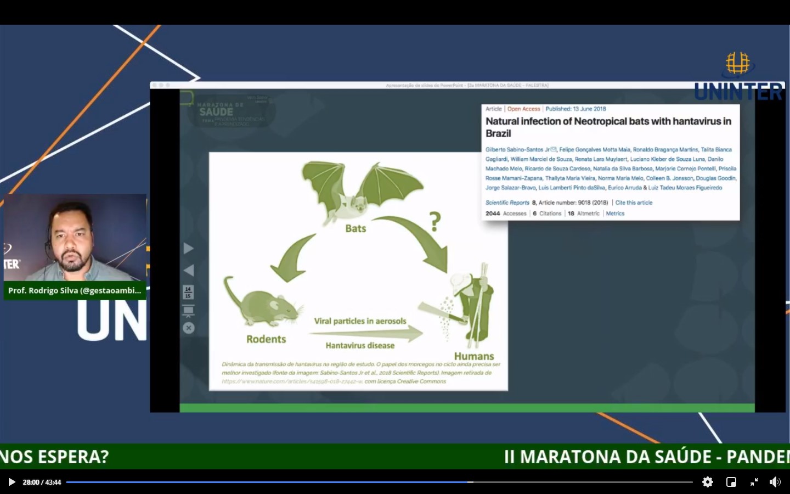Open the video settings gear
The width and height of the screenshot is (790, 494).
click(x=708, y=482)
